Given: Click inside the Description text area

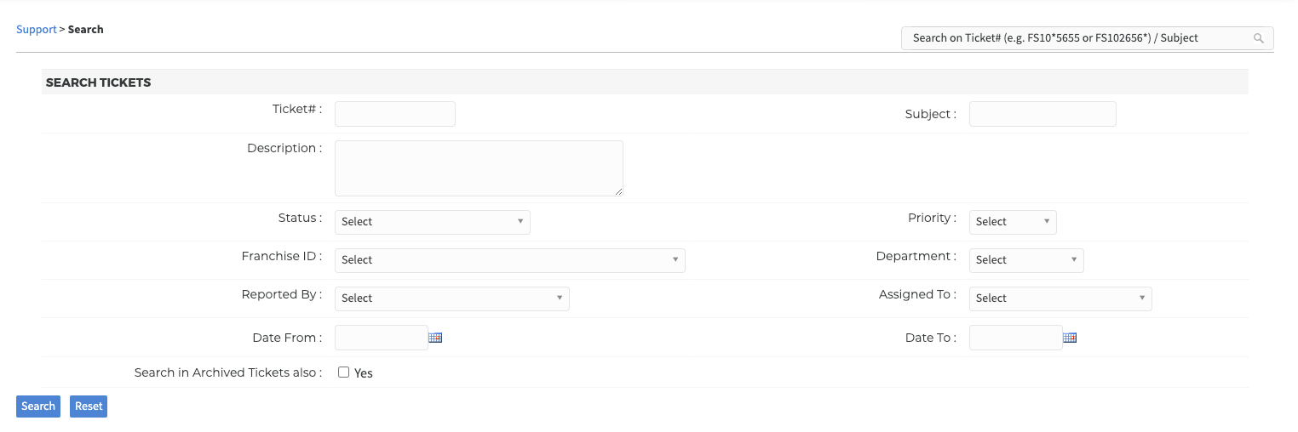Looking at the screenshot, I should click(x=479, y=168).
